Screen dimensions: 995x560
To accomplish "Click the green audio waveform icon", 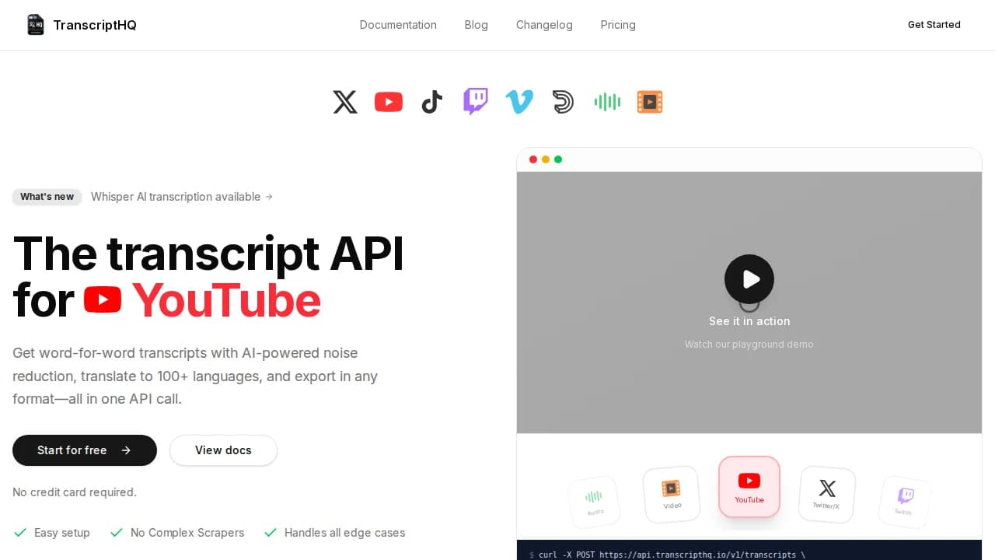I will click(607, 102).
